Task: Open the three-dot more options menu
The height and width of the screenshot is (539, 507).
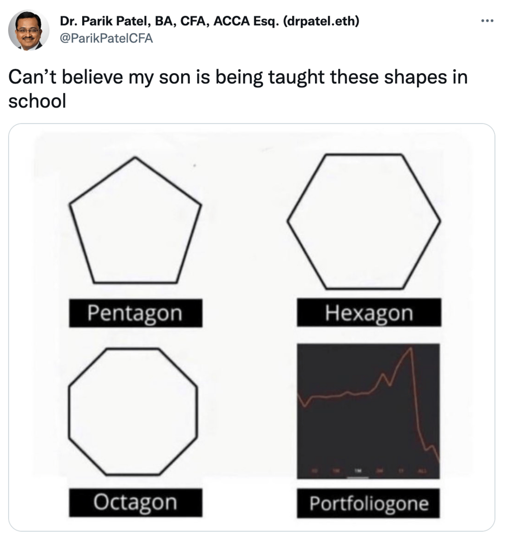Action: [487, 21]
